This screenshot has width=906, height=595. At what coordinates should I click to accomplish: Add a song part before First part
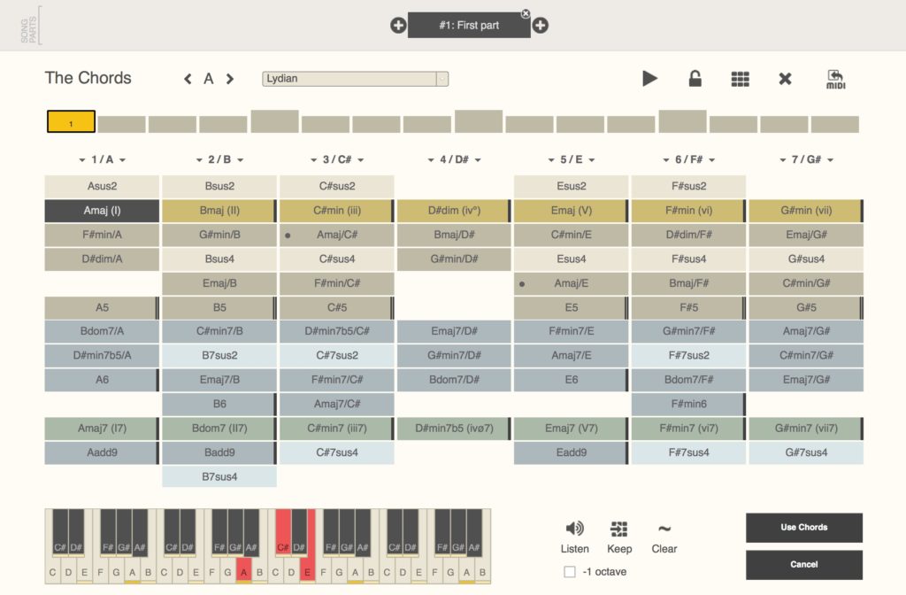[398, 26]
